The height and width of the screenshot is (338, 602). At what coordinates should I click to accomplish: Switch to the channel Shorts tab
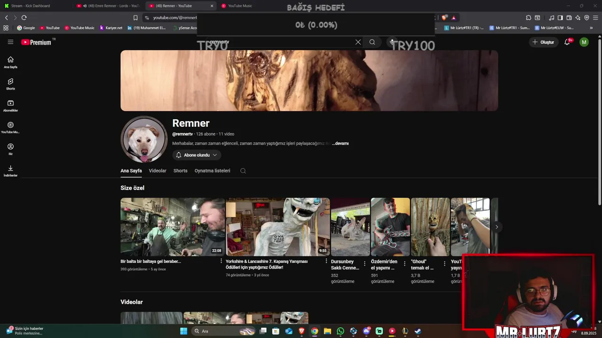click(180, 171)
